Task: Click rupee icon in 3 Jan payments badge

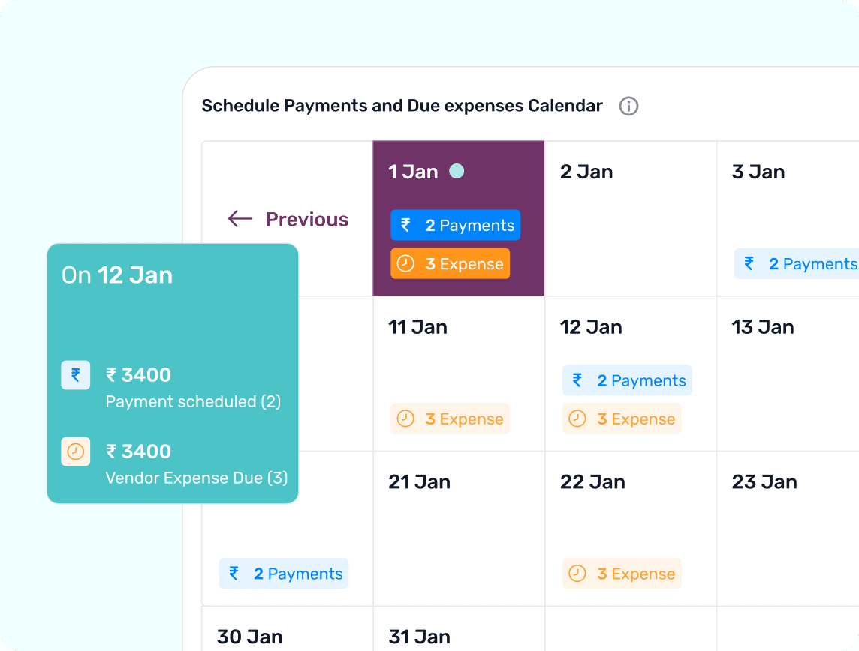Action: (x=749, y=263)
